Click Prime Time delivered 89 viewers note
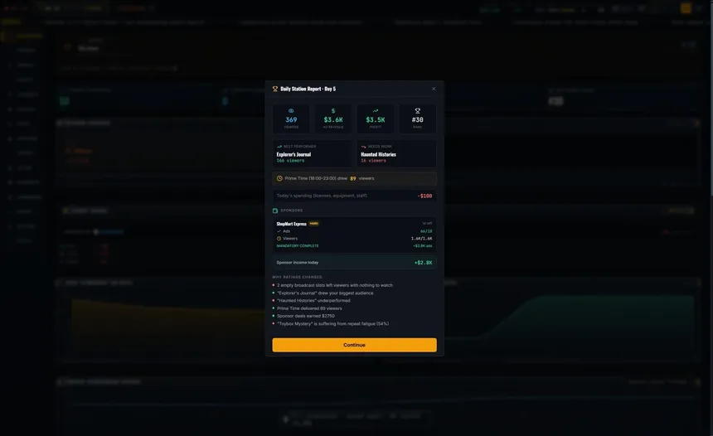This screenshot has width=713, height=436. pyautogui.click(x=309, y=308)
